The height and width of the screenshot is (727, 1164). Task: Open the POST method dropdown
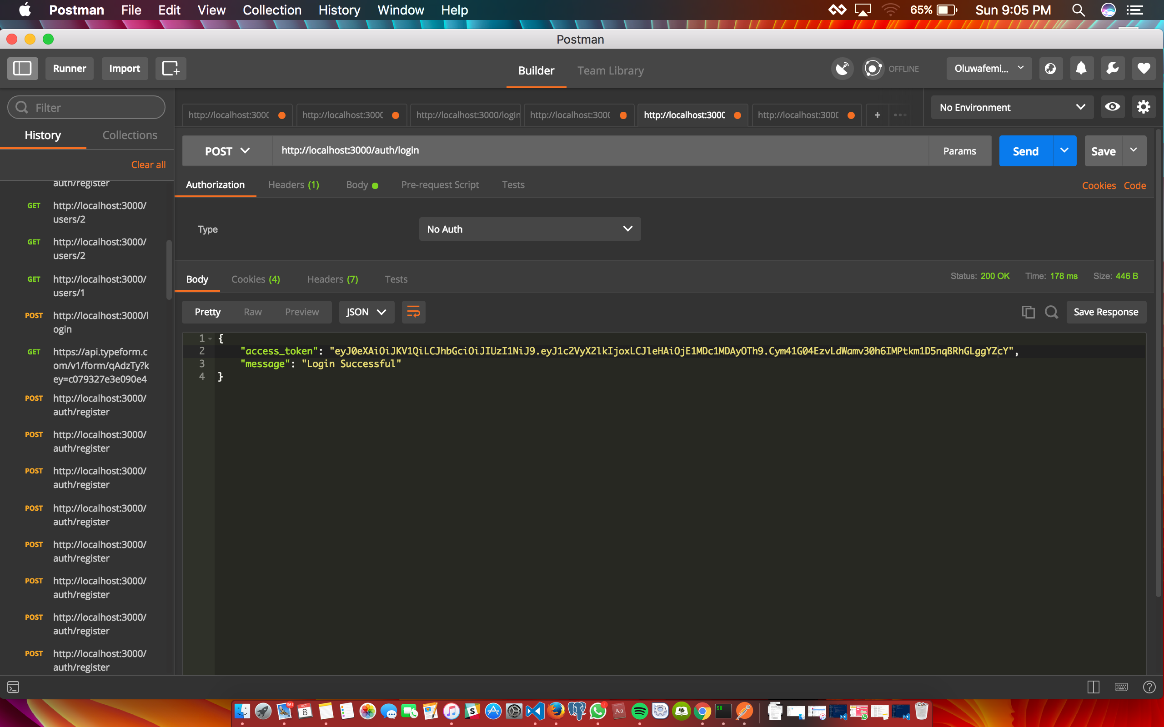click(x=226, y=150)
